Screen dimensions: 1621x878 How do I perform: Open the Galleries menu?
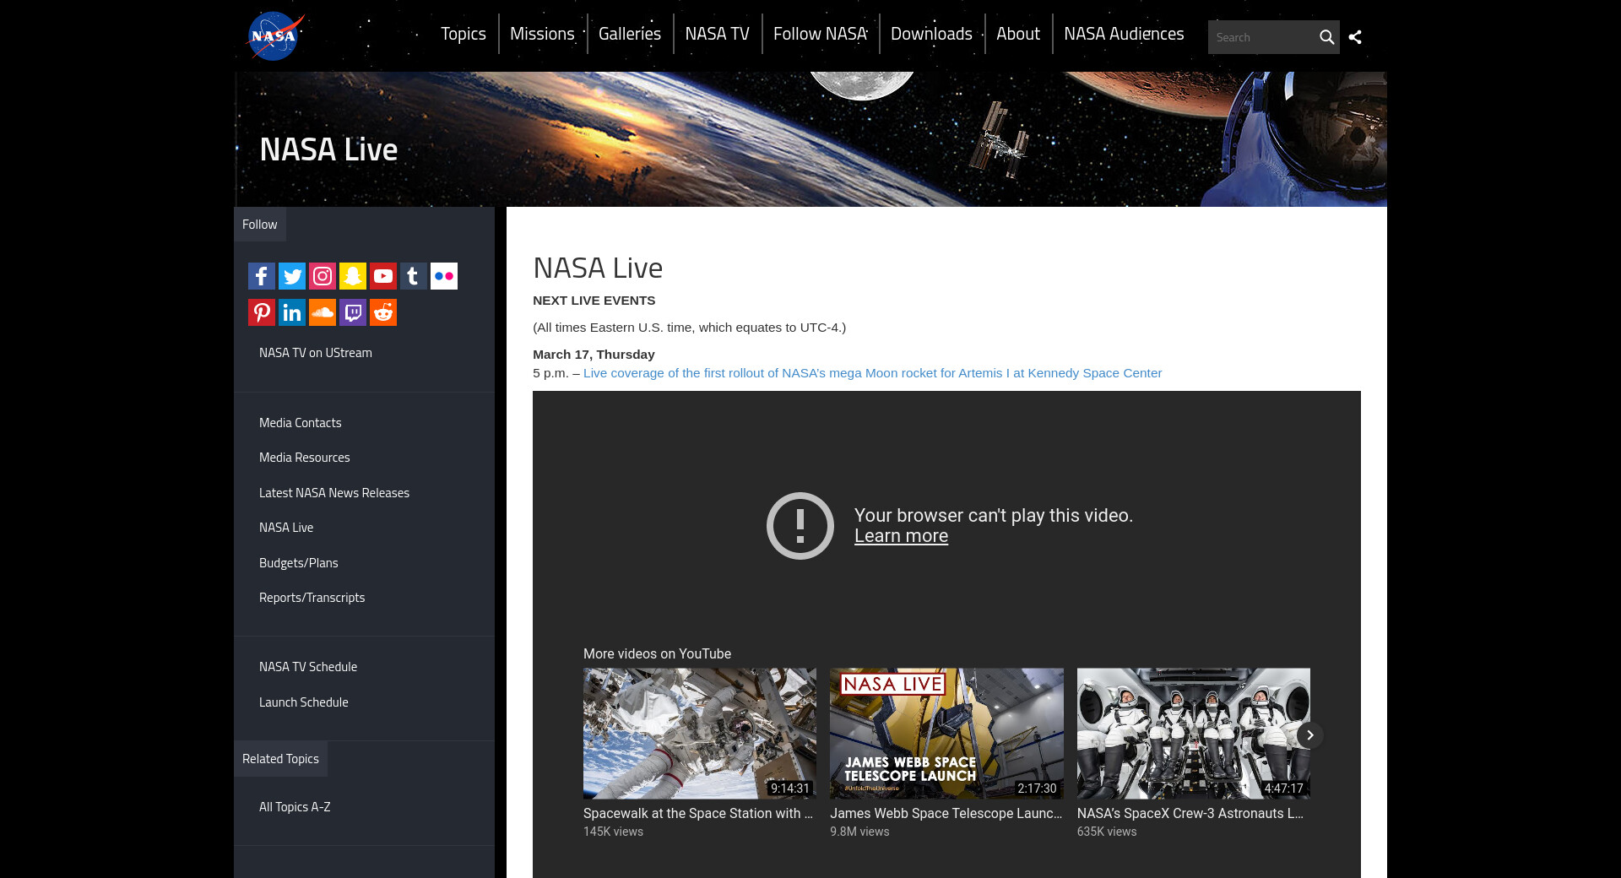point(630,34)
